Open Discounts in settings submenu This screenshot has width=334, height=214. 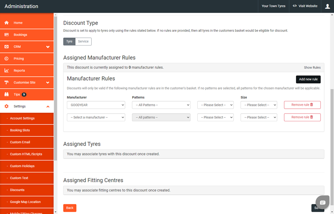(17, 190)
